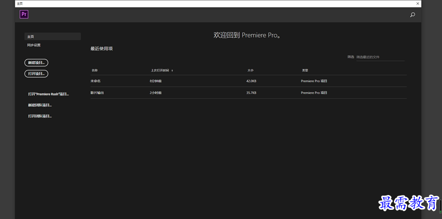Click the 新建项目... button
The image size is (442, 219).
(36, 62)
